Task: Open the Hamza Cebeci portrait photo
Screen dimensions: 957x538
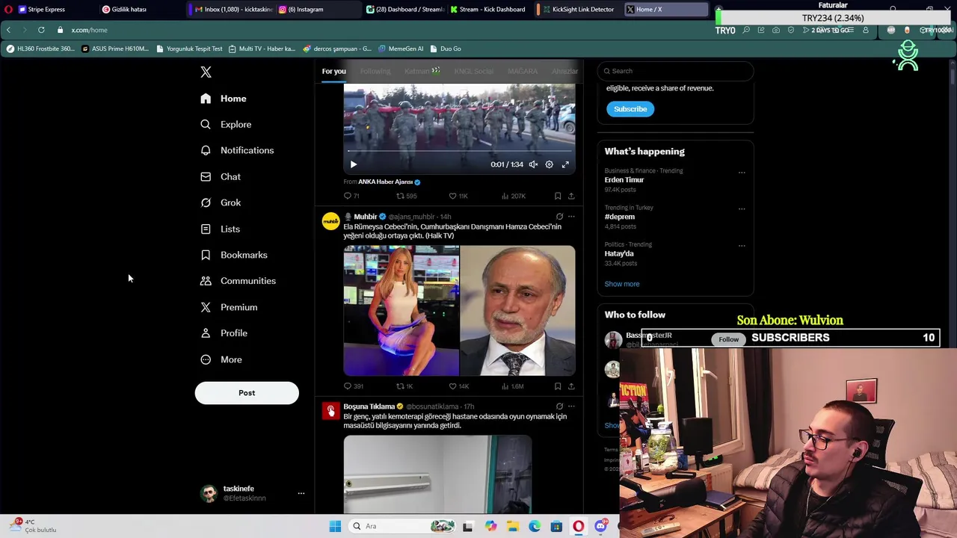Action: pos(517,310)
